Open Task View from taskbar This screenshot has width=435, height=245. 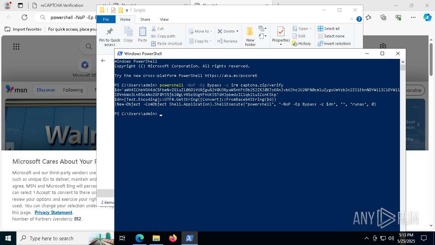(x=122, y=238)
